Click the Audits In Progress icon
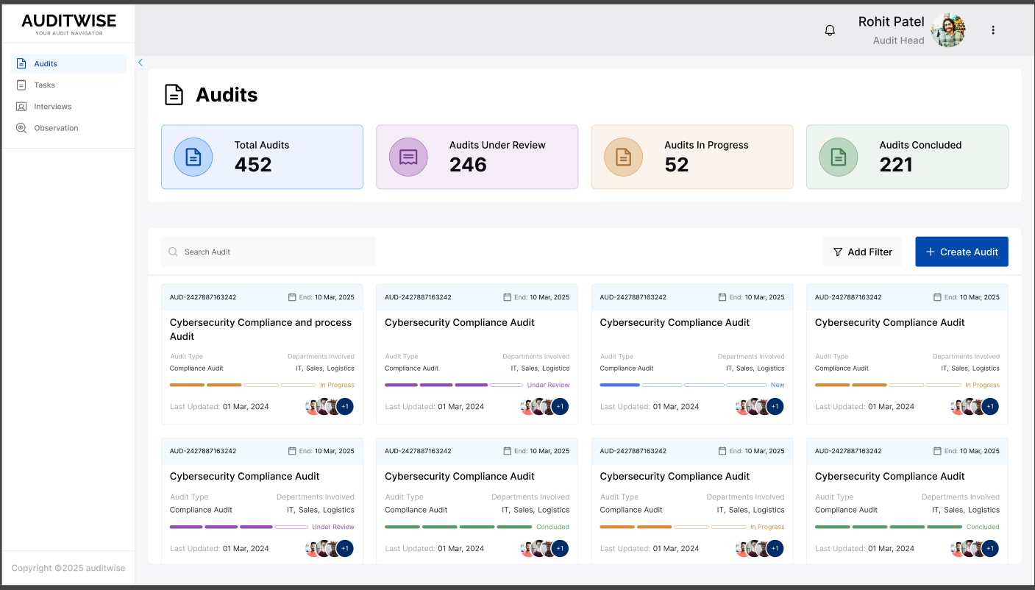 [x=623, y=157]
